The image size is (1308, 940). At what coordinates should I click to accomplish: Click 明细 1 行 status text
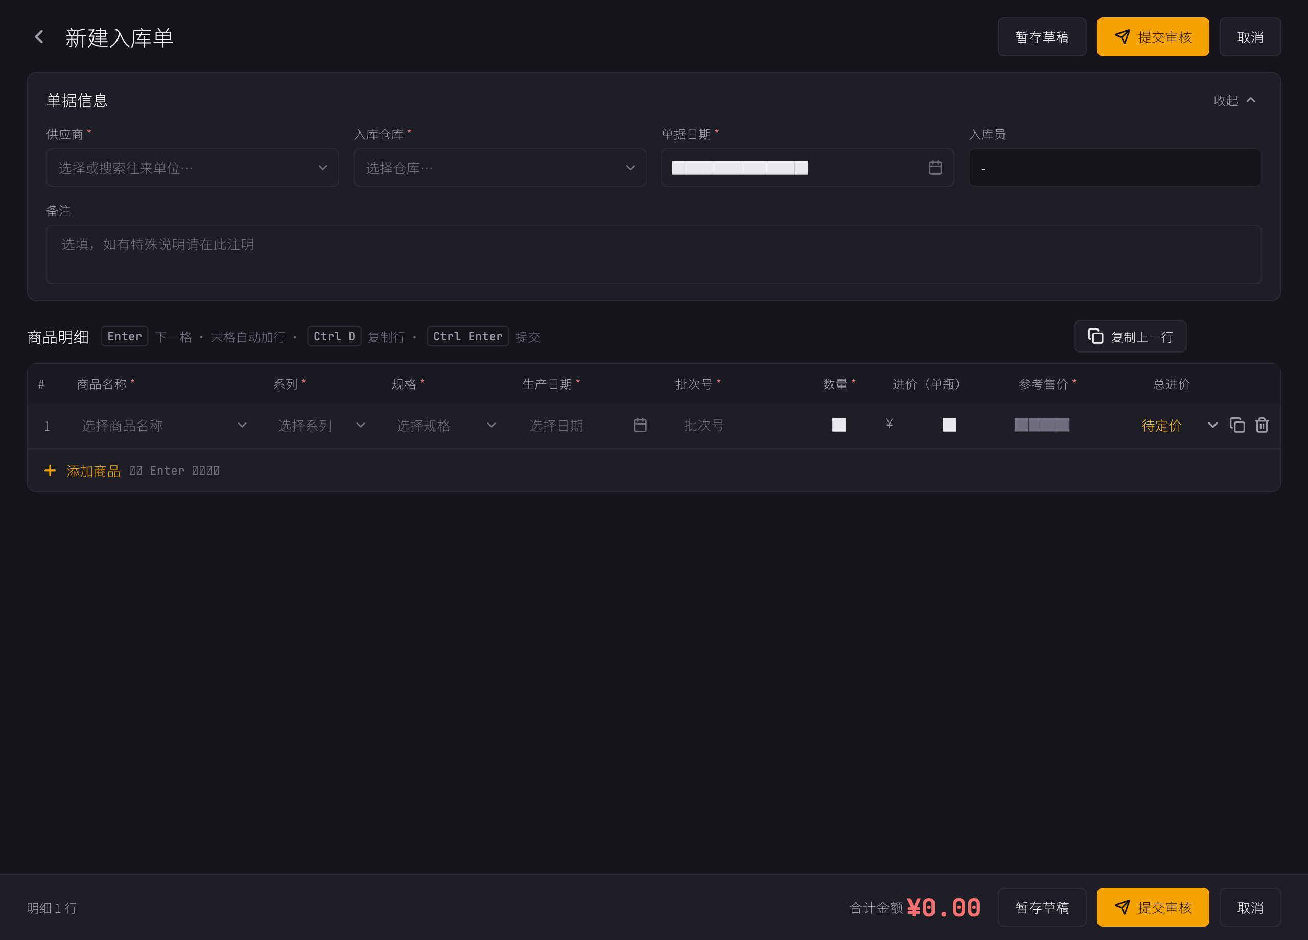pos(52,908)
